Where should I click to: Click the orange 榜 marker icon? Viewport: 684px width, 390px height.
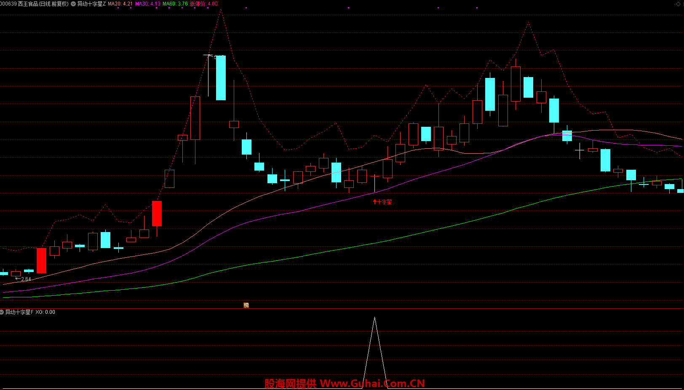[246, 305]
